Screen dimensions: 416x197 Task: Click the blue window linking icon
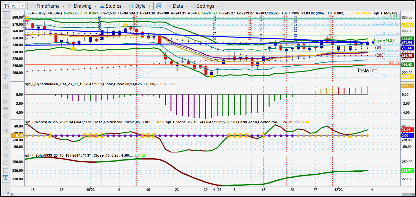158,6
